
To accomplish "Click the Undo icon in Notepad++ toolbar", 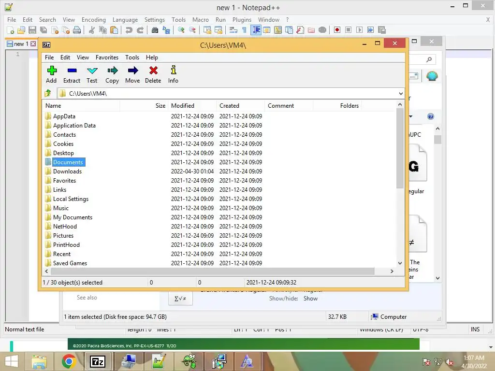I will (x=129, y=30).
